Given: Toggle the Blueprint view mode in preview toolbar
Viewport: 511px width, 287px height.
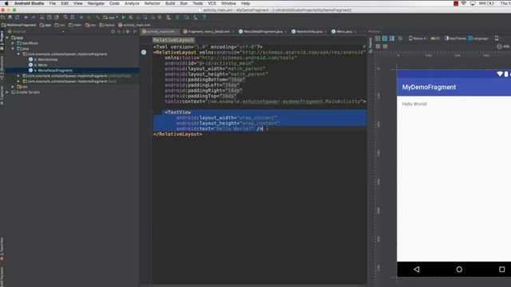Looking at the screenshot, I should click(385, 38).
